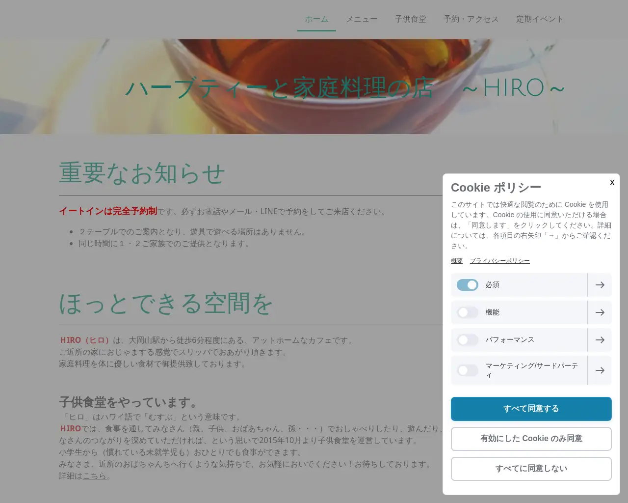Enable the 機能 cookie toggle
Screen dimensions: 628x503
pyautogui.click(x=467, y=312)
